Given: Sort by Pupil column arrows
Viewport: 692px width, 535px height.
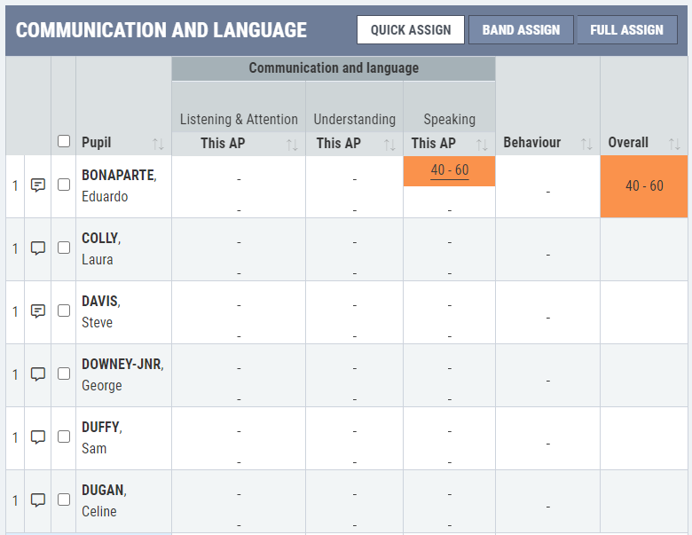Looking at the screenshot, I should tap(158, 144).
